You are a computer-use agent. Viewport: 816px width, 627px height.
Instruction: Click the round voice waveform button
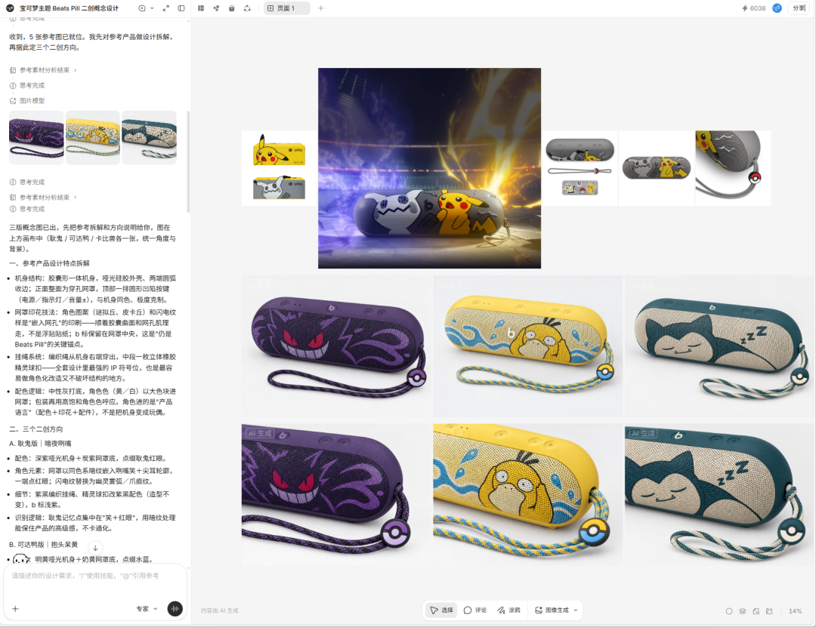[175, 609]
